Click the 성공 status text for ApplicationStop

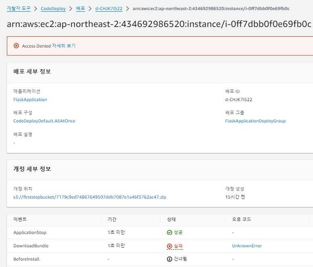(x=178, y=232)
